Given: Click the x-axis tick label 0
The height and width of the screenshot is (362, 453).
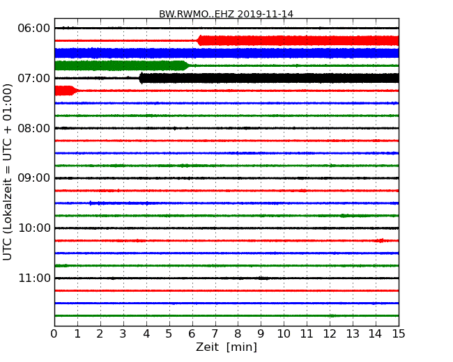Looking at the screenshot, I should [54, 334].
